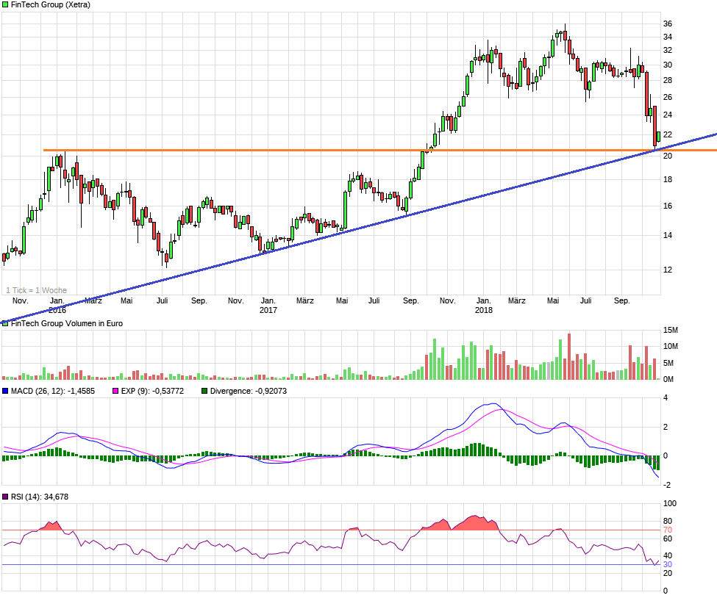This screenshot has height=598, width=717.
Task: Click the 15M volume axis value
Action: click(x=671, y=330)
